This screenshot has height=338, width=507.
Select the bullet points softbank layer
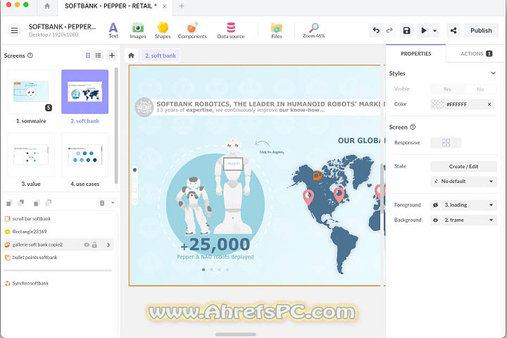(58, 258)
